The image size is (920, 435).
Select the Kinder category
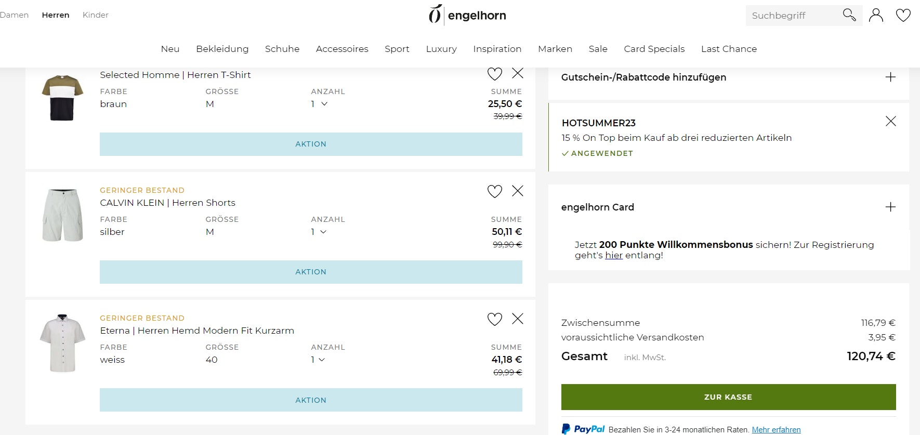96,15
